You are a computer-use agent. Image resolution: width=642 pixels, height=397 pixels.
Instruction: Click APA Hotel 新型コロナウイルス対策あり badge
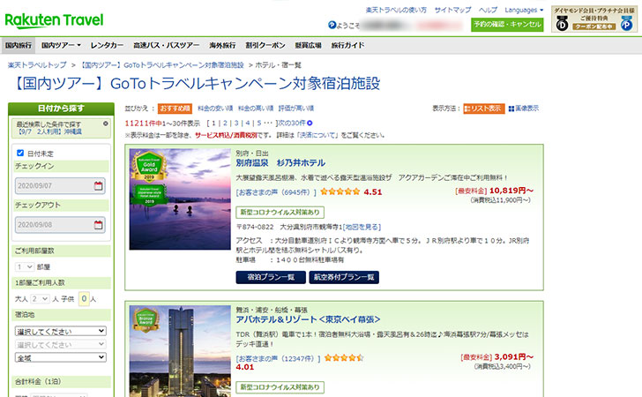point(280,387)
